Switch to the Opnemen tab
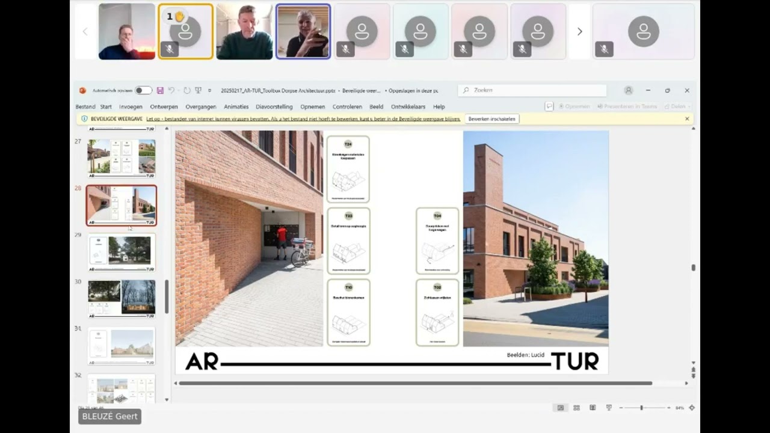770x433 pixels. coord(313,106)
